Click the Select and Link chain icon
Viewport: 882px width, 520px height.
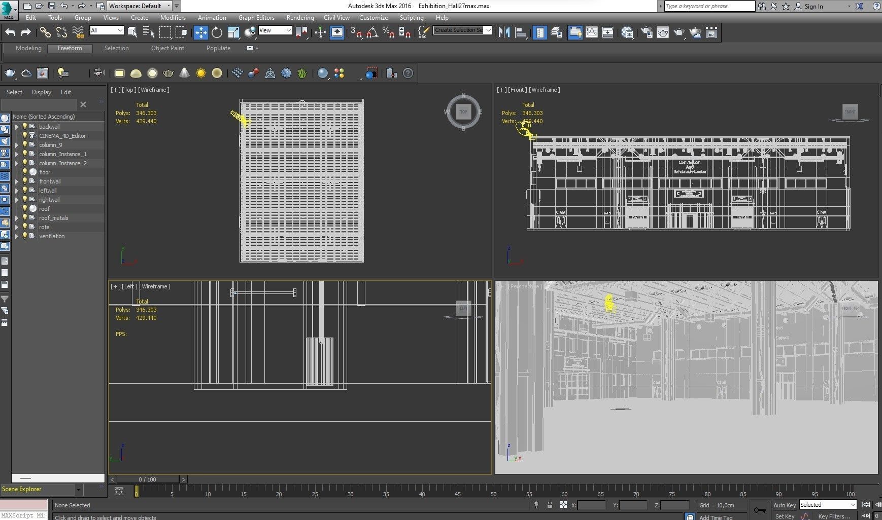click(45, 32)
